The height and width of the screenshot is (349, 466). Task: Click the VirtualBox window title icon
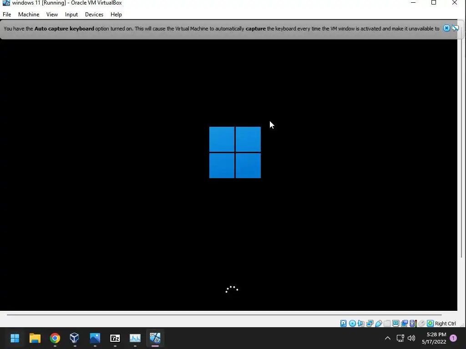[6, 3]
